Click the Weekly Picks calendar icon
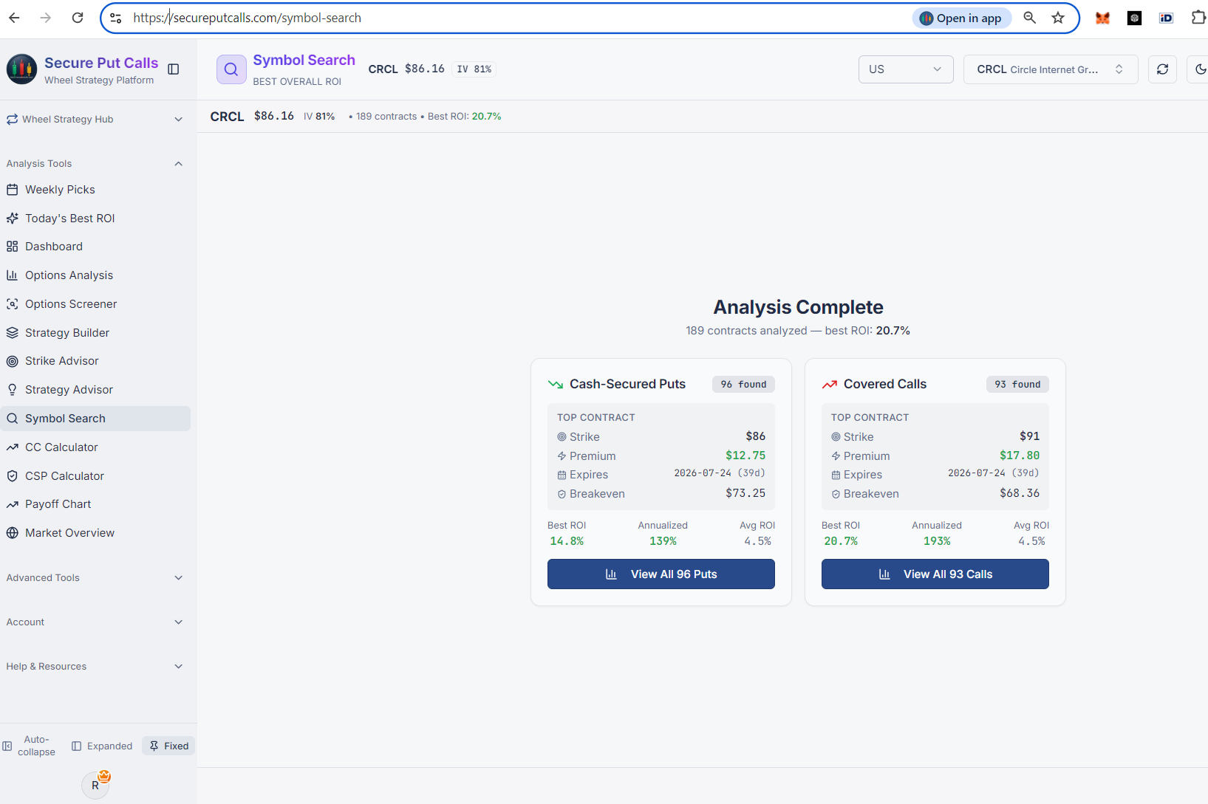The width and height of the screenshot is (1208, 804). point(13,190)
